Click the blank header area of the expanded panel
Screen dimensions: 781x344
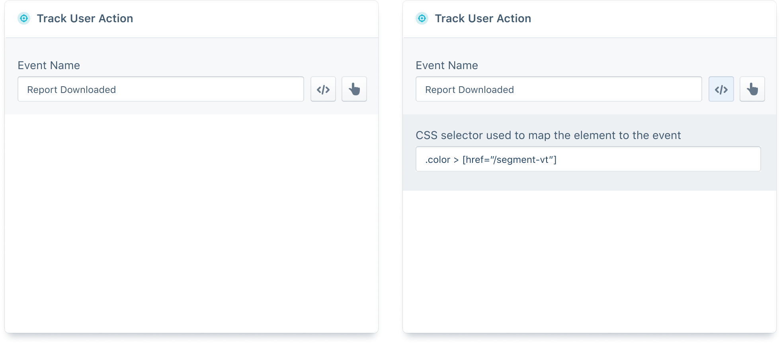(653, 19)
